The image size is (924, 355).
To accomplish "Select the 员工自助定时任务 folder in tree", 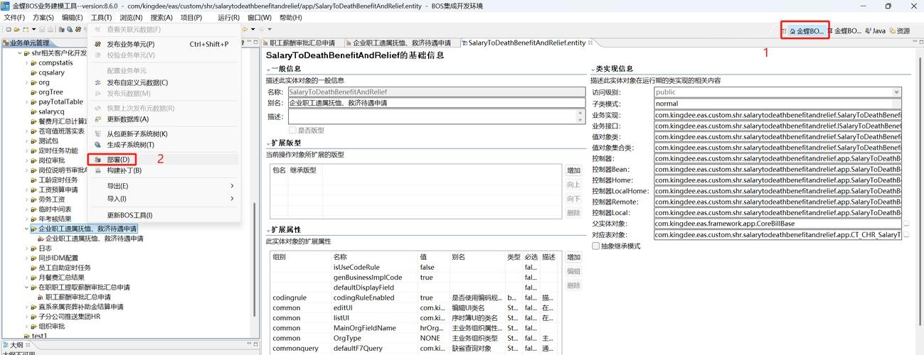I will point(60,268).
